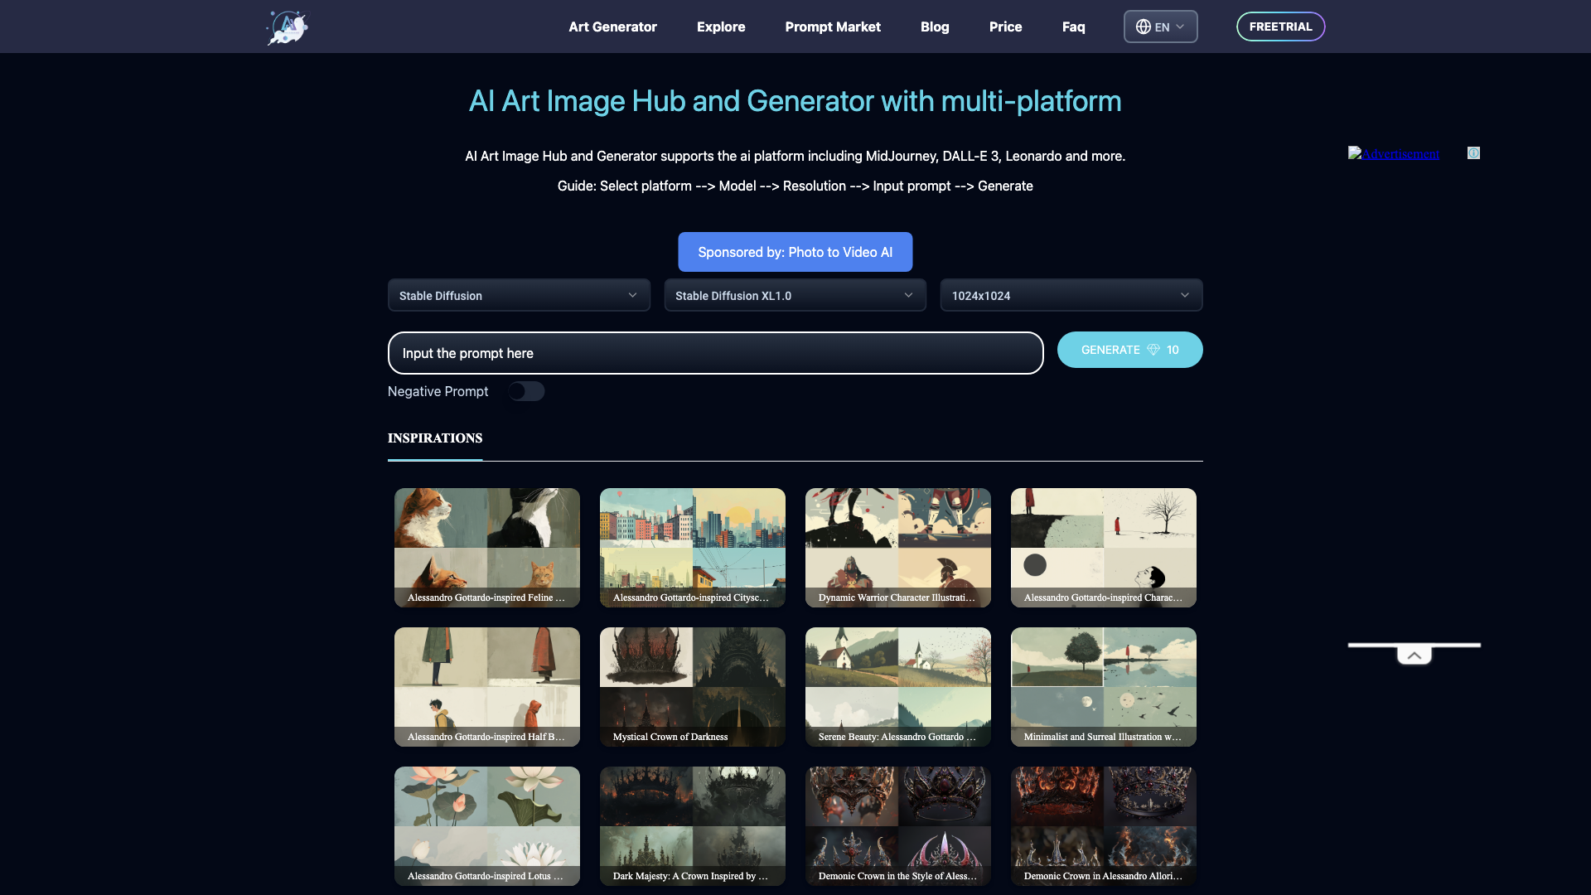
Task: Open Demonic Crown in Alessandro Allori thumbnail
Action: (1104, 826)
